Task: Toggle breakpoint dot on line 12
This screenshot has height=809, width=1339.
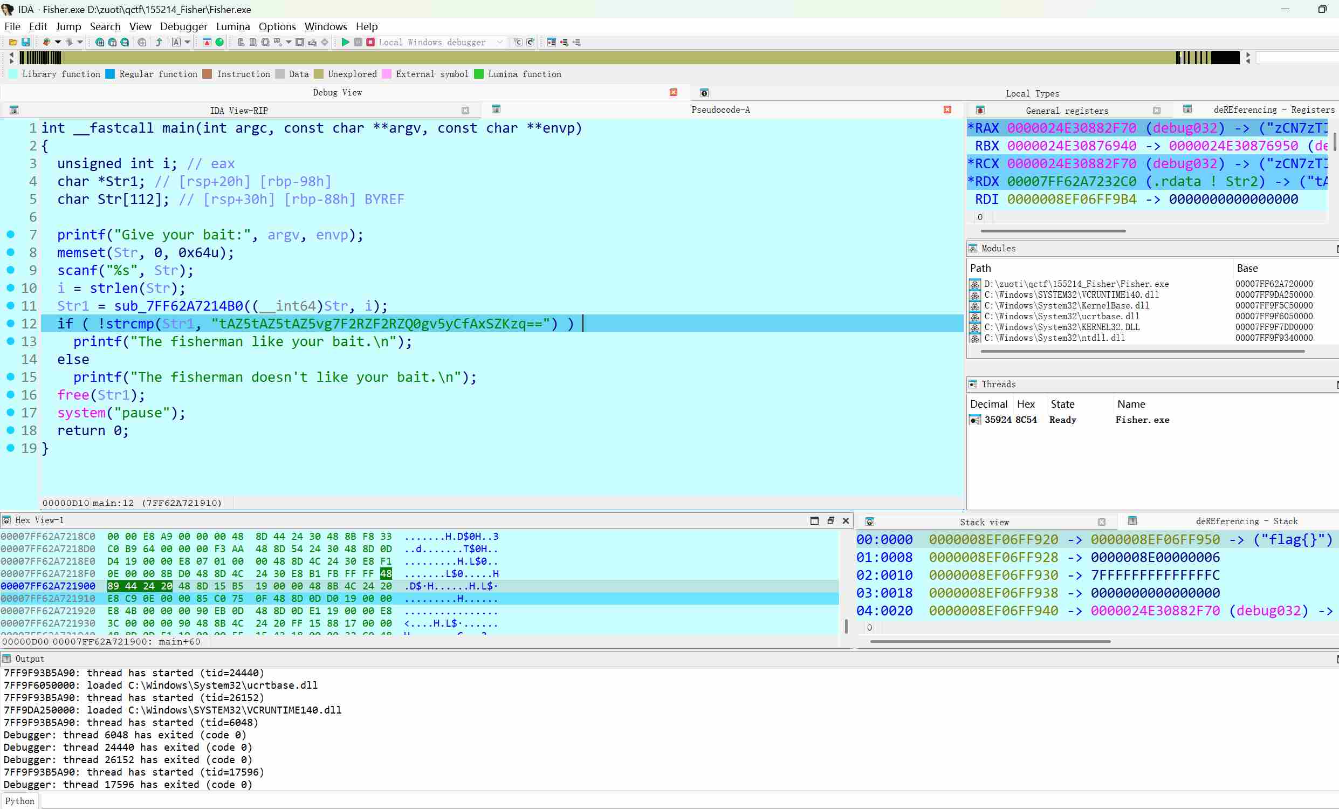Action: (x=10, y=323)
